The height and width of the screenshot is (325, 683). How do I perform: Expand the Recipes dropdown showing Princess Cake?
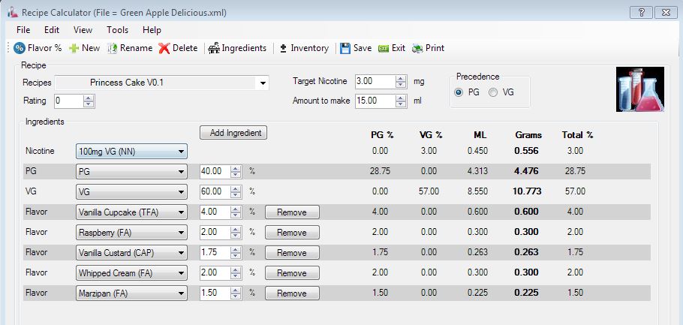pos(263,83)
